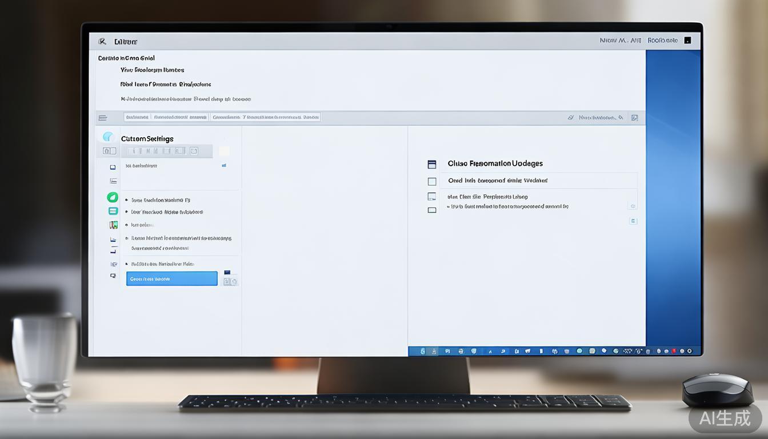Click the small icon right of the blue button
The width and height of the screenshot is (768, 439).
tap(230, 281)
